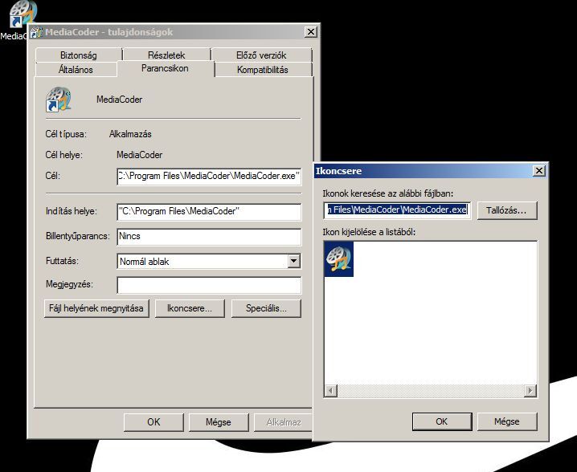
Task: Click the right arrow of the icon list scrollbar
Action: pos(530,390)
